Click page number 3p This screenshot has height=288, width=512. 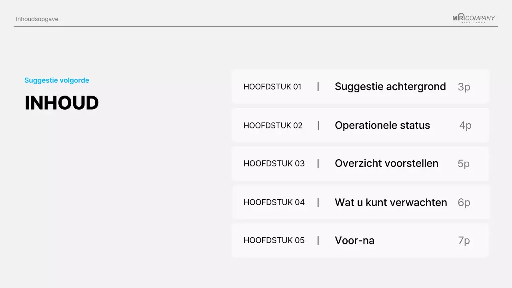464,87
